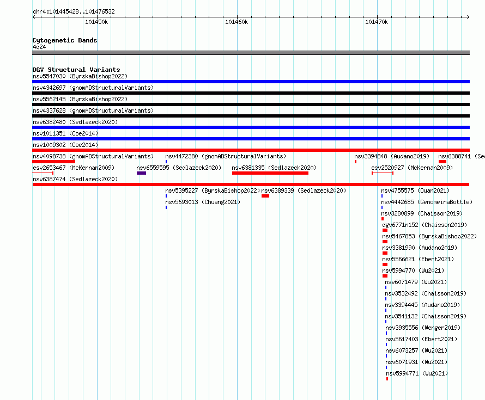This screenshot has height=400, width=485.
Task: Open the nsv6073257 (Wu2021) label
Action: click(416, 350)
